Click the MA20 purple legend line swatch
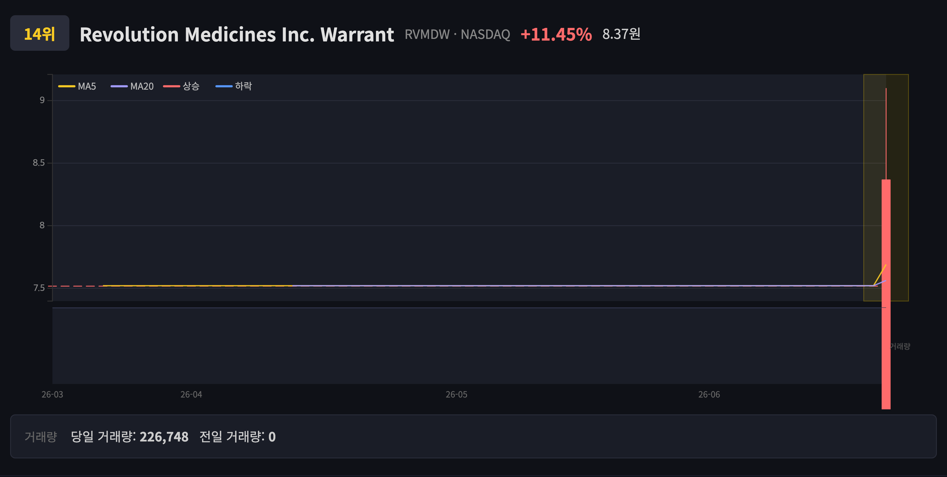The image size is (947, 477). (x=119, y=87)
